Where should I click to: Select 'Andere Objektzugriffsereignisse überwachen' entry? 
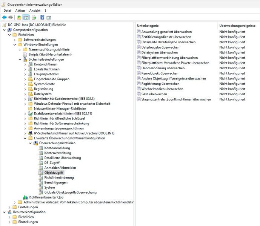(174, 78)
